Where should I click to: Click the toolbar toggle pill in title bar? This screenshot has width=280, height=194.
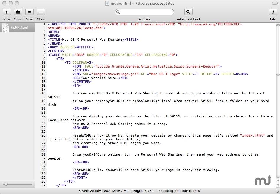point(274,3)
